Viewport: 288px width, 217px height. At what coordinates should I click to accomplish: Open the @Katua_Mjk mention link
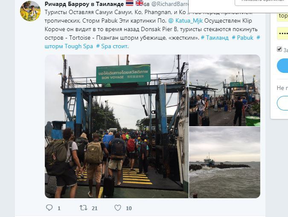186,21
